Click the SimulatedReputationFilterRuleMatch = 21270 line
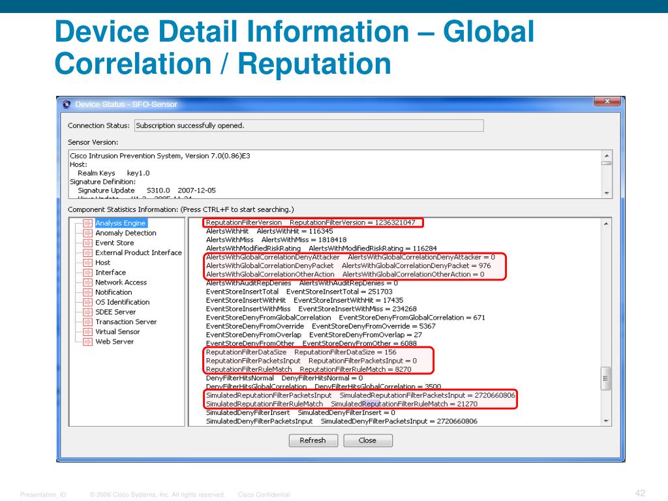Screen dimensions: 668x501 342,404
